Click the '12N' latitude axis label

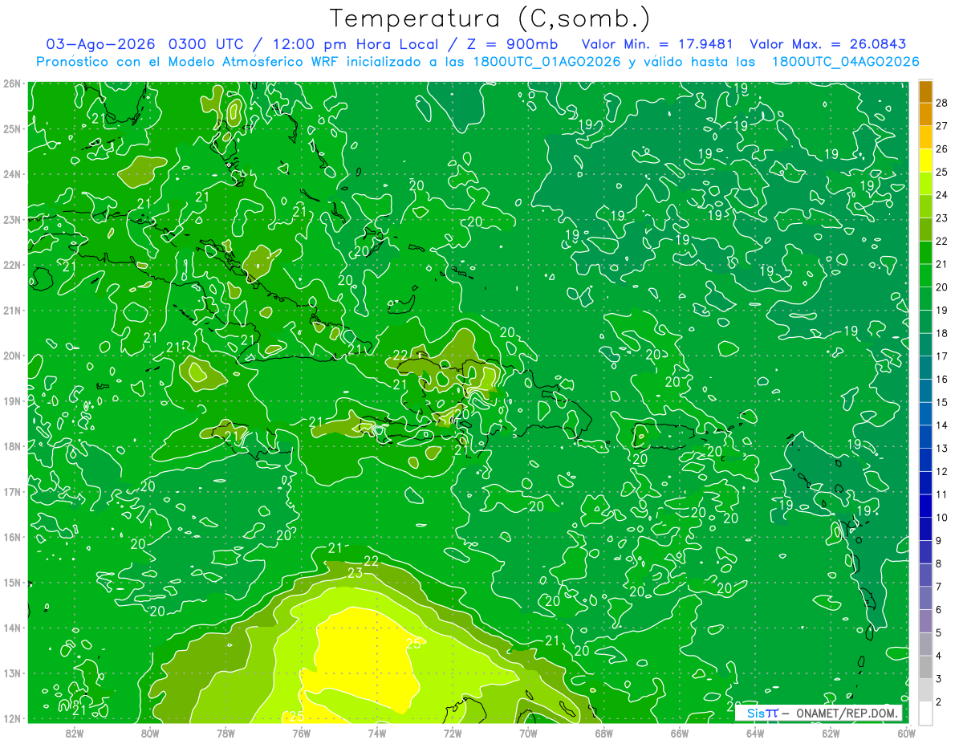point(11,718)
